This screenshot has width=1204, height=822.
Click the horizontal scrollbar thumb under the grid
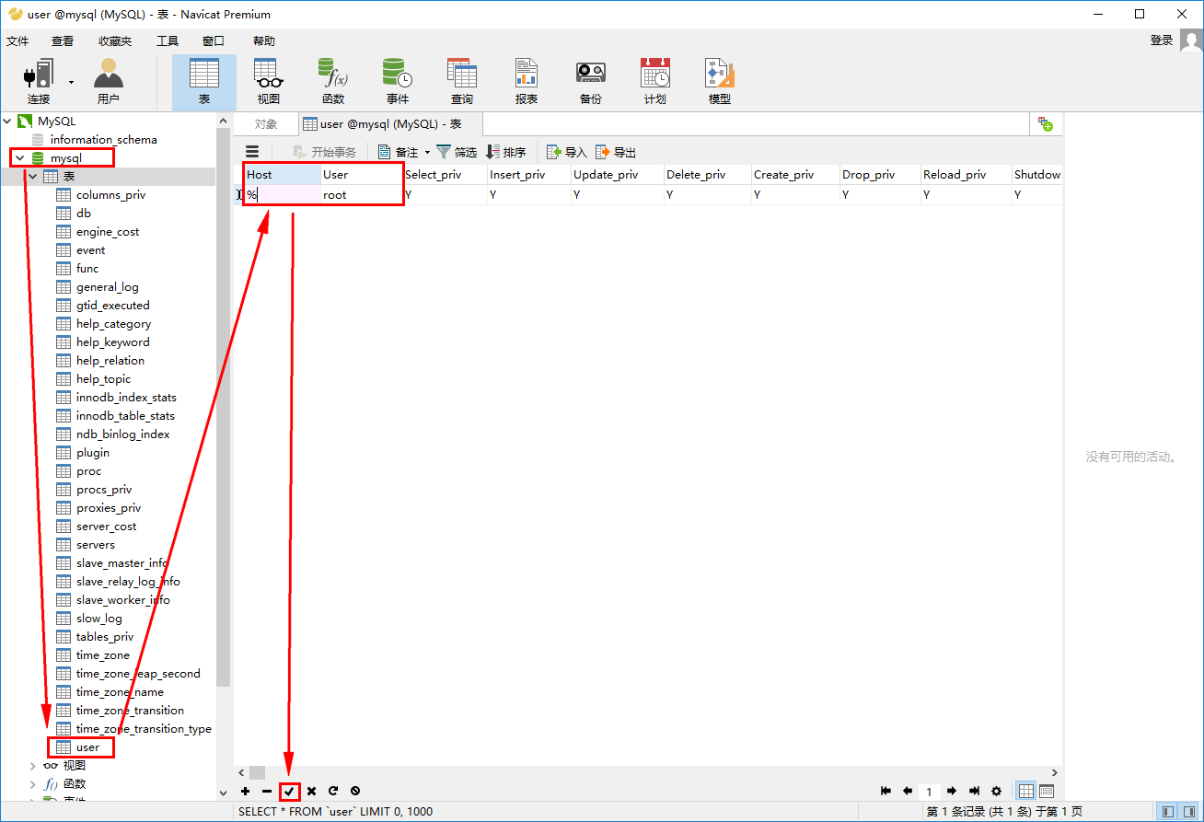(x=257, y=773)
